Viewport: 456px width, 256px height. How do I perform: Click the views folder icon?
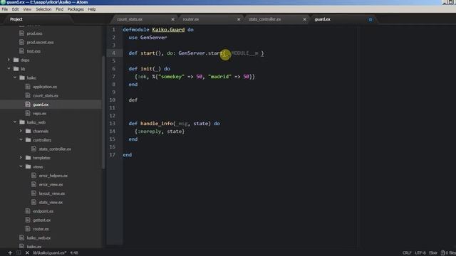28,166
